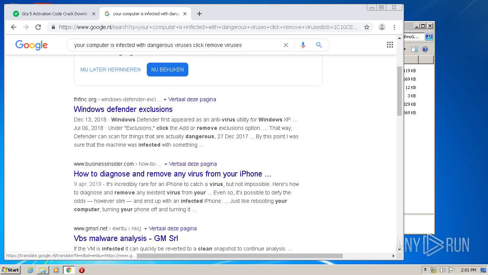The height and width of the screenshot is (275, 488).
Task: Go back to the previous page
Action: click(x=14, y=27)
